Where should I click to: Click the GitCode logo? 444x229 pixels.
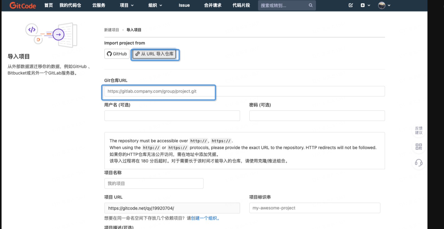tap(22, 5)
